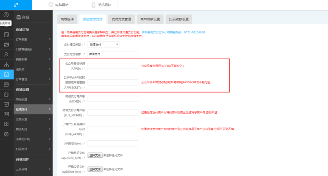Open the 商户付款设置 tab
Screen dimensions: 328x176
(x=150, y=19)
